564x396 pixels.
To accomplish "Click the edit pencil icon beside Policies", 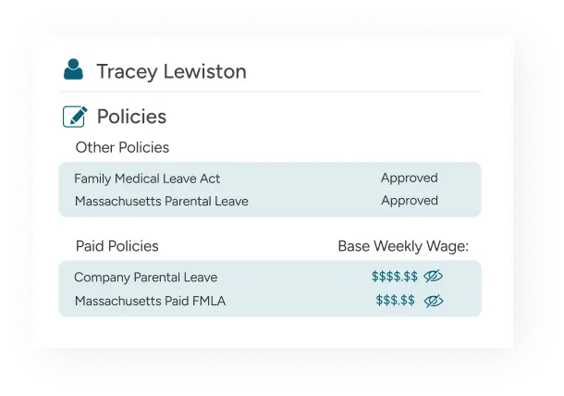I will [x=75, y=117].
